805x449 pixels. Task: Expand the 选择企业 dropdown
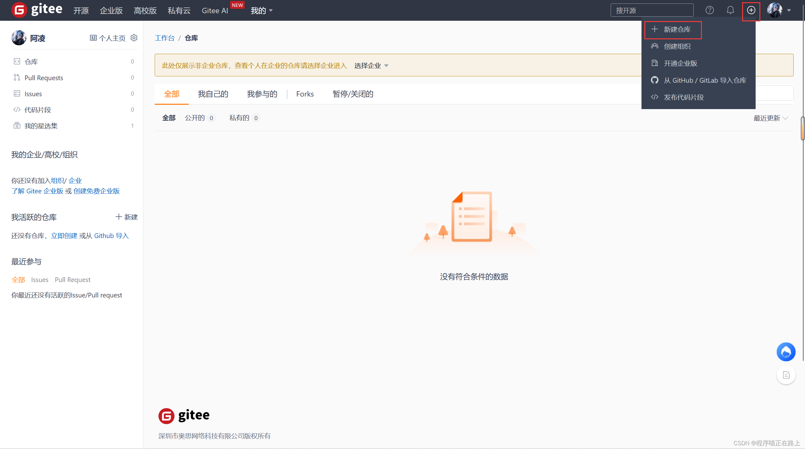(370, 65)
